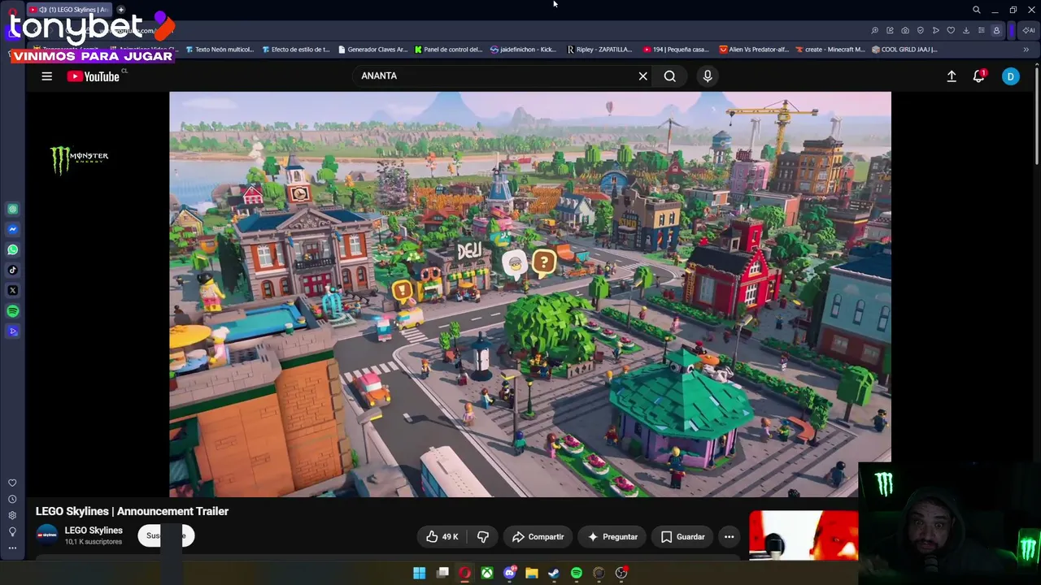Click the Preguntar ask button

click(612, 537)
